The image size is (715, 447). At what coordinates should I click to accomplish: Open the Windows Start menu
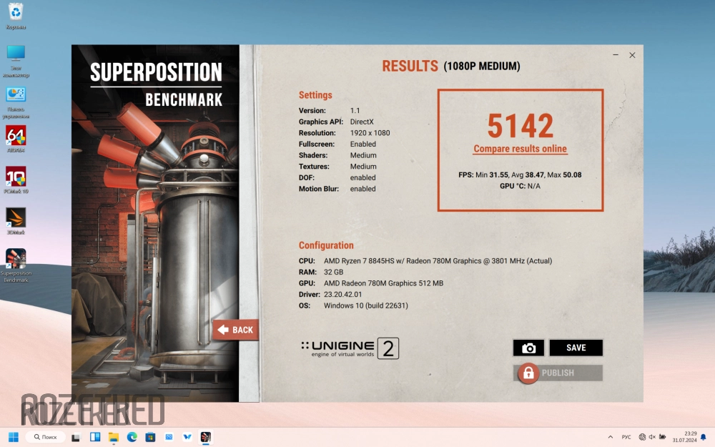(13, 436)
